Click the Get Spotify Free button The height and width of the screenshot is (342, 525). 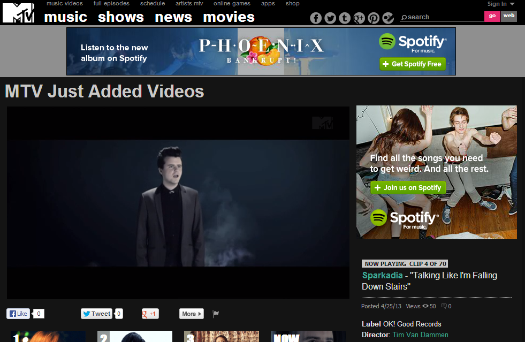pyautogui.click(x=412, y=64)
